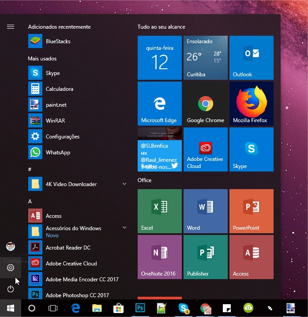Open Adobe Creative Cloud list entry
The image size is (308, 317).
coord(77,263)
